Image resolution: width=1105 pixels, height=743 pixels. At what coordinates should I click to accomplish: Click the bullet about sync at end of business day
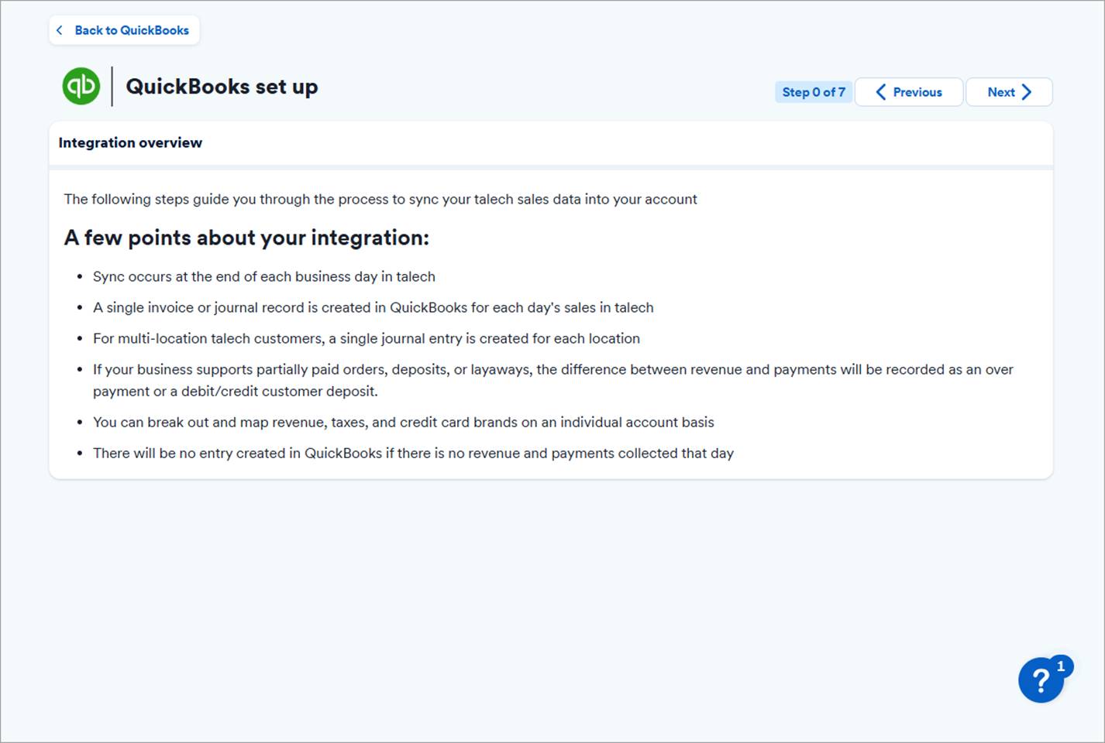pos(263,276)
